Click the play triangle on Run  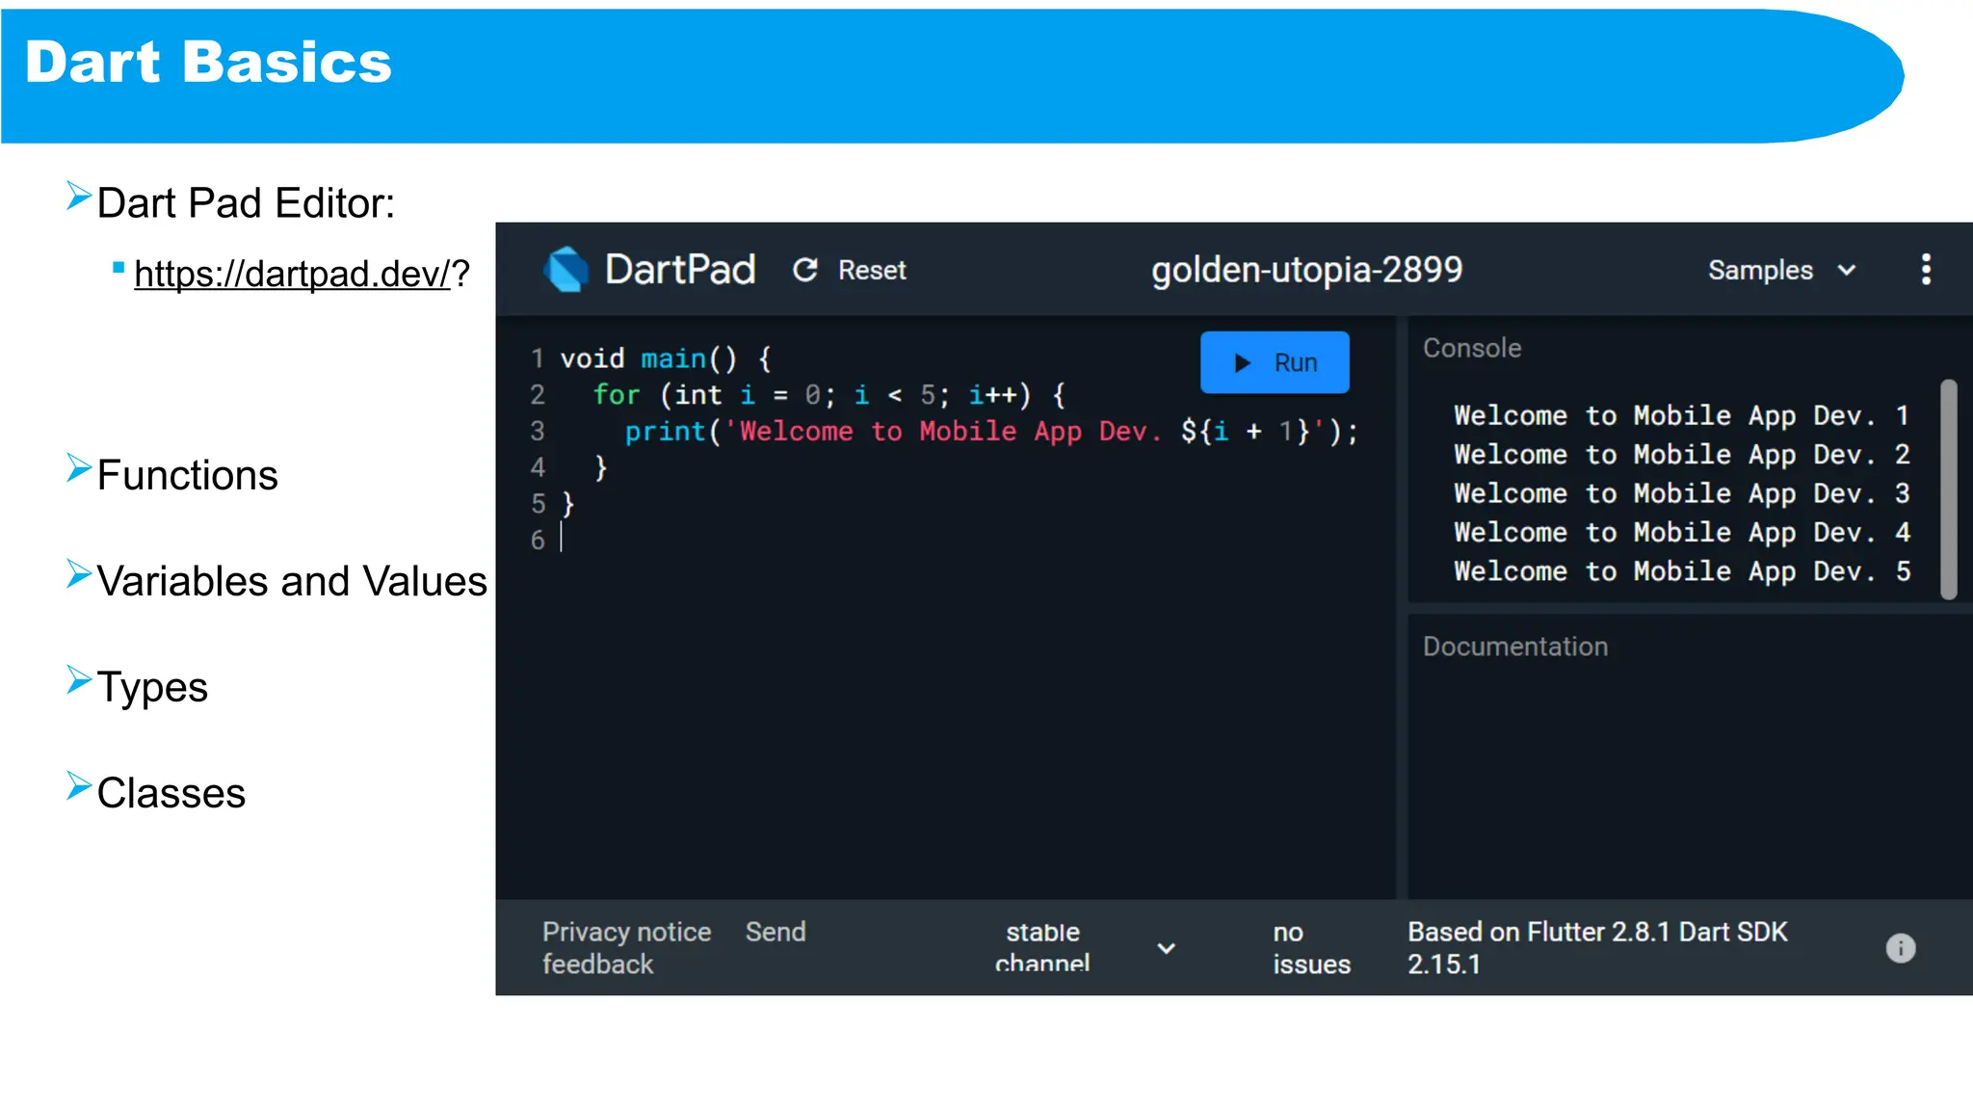tap(1243, 363)
